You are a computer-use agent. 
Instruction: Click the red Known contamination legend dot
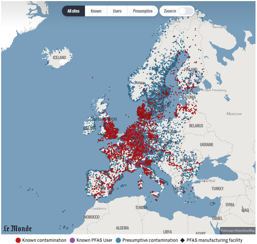click(18, 240)
